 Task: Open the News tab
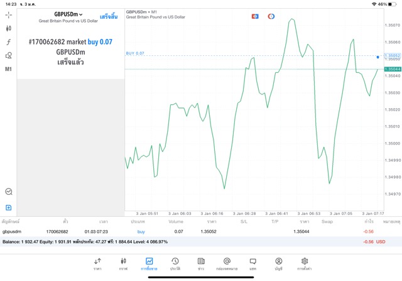tap(200, 263)
